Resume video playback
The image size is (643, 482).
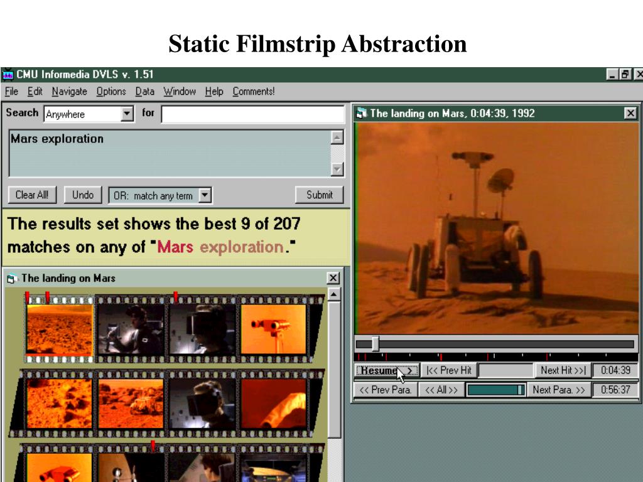[x=387, y=370]
